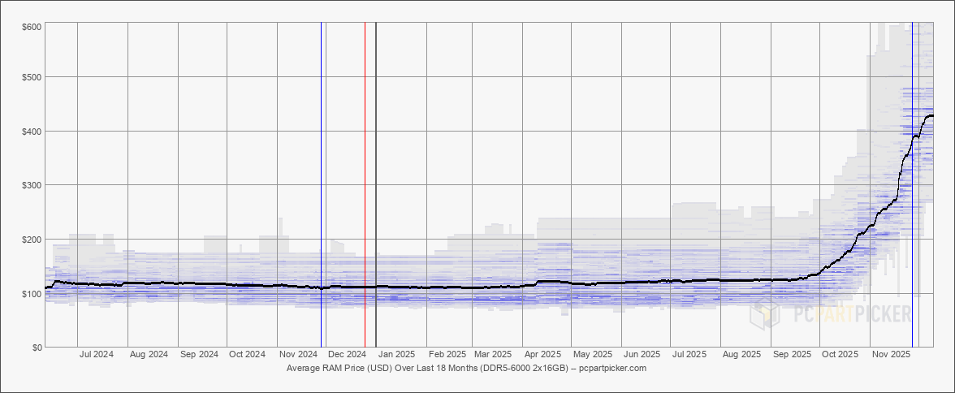Click the $400 y-axis label
This screenshot has height=393, width=955.
[x=32, y=131]
